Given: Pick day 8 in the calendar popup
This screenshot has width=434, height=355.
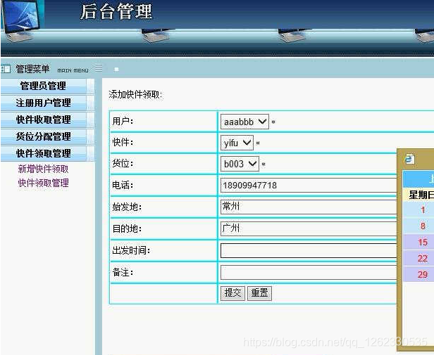Looking at the screenshot, I should pyautogui.click(x=423, y=226).
